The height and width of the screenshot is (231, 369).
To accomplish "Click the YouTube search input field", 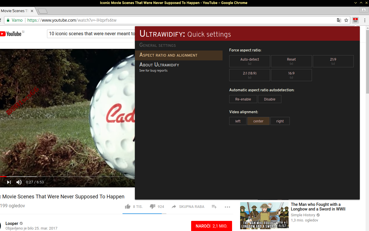I will click(91, 34).
